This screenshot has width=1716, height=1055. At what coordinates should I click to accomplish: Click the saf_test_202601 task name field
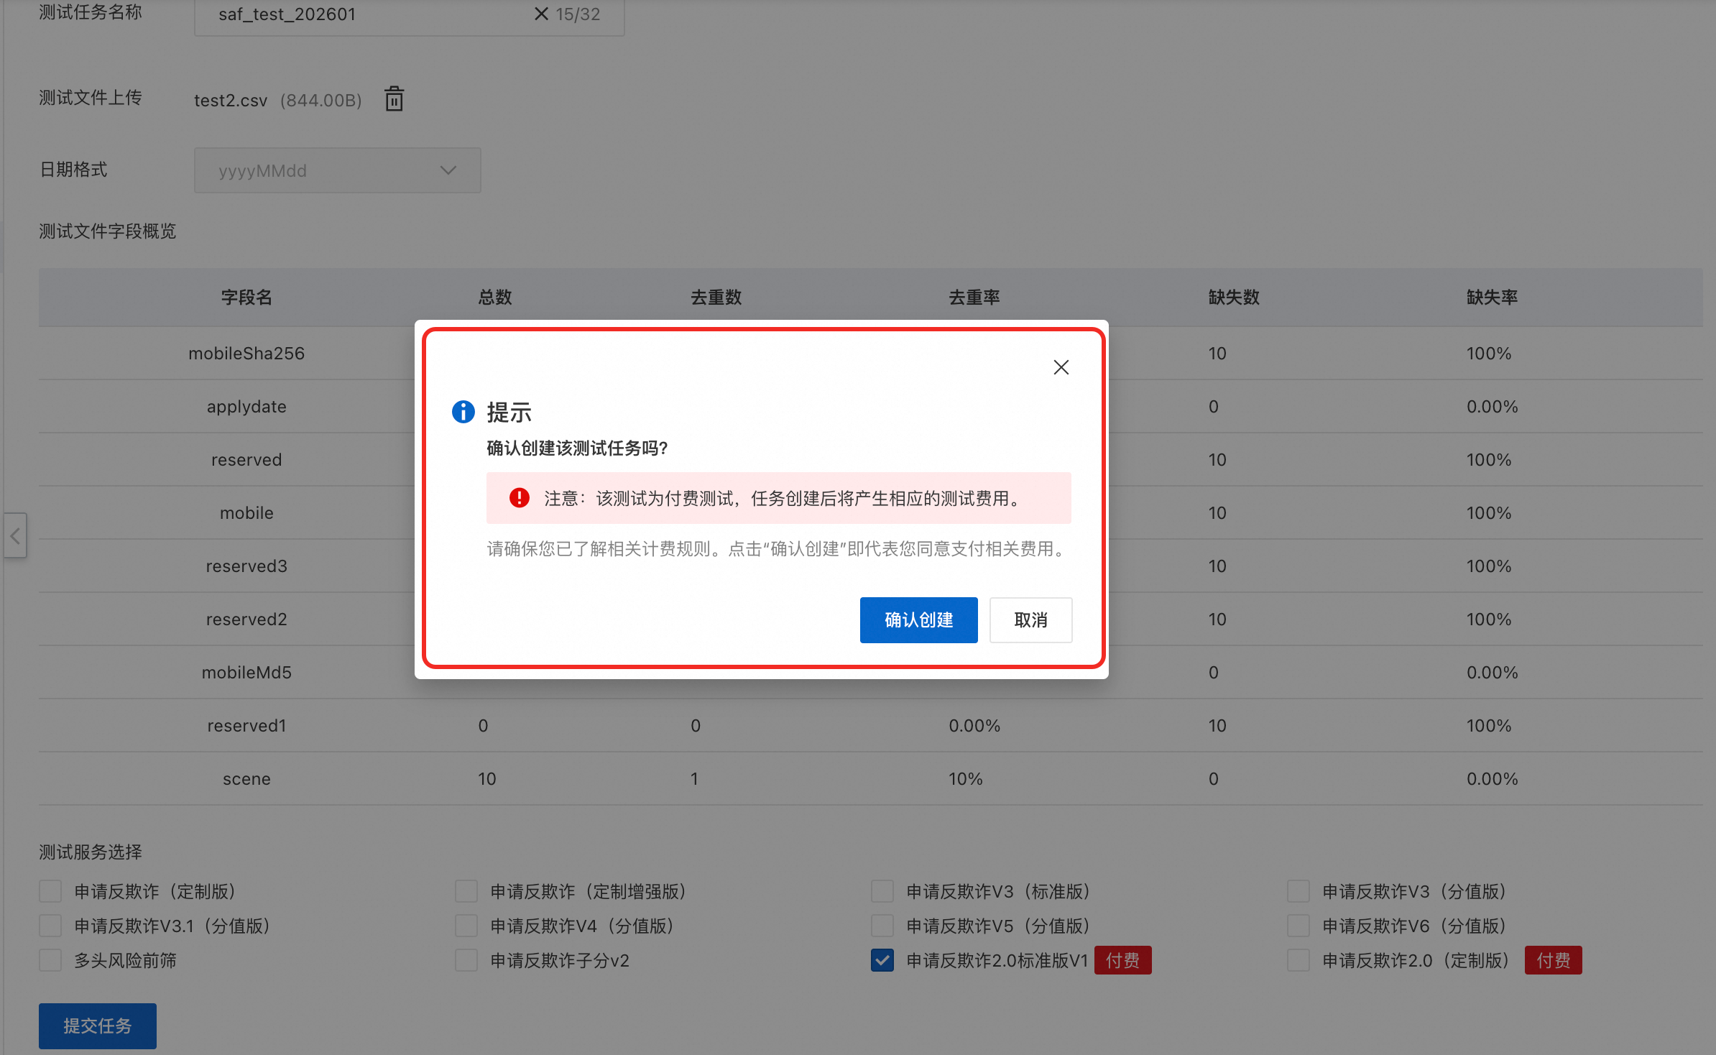(x=359, y=14)
